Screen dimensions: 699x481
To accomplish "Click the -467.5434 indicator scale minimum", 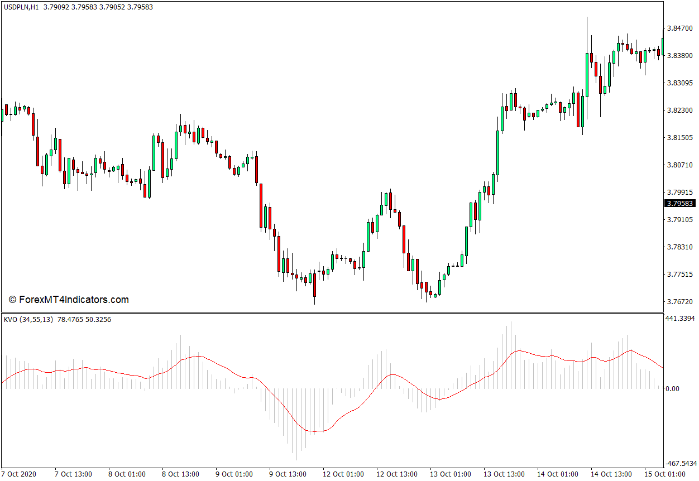I will click(681, 464).
